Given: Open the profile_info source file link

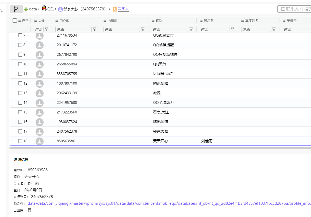Looking at the screenshot, I should [169, 203].
